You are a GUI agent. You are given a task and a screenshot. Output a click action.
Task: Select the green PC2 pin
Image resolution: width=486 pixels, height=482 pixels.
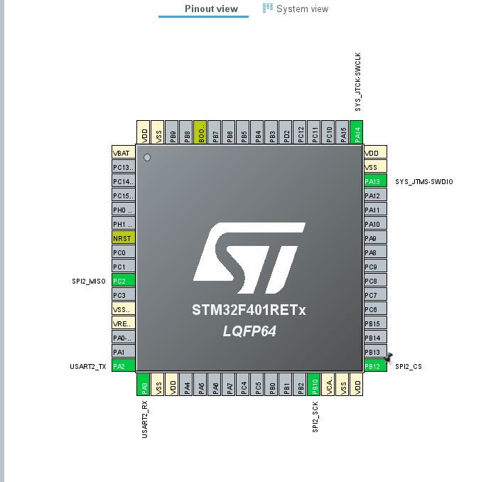pyautogui.click(x=124, y=281)
